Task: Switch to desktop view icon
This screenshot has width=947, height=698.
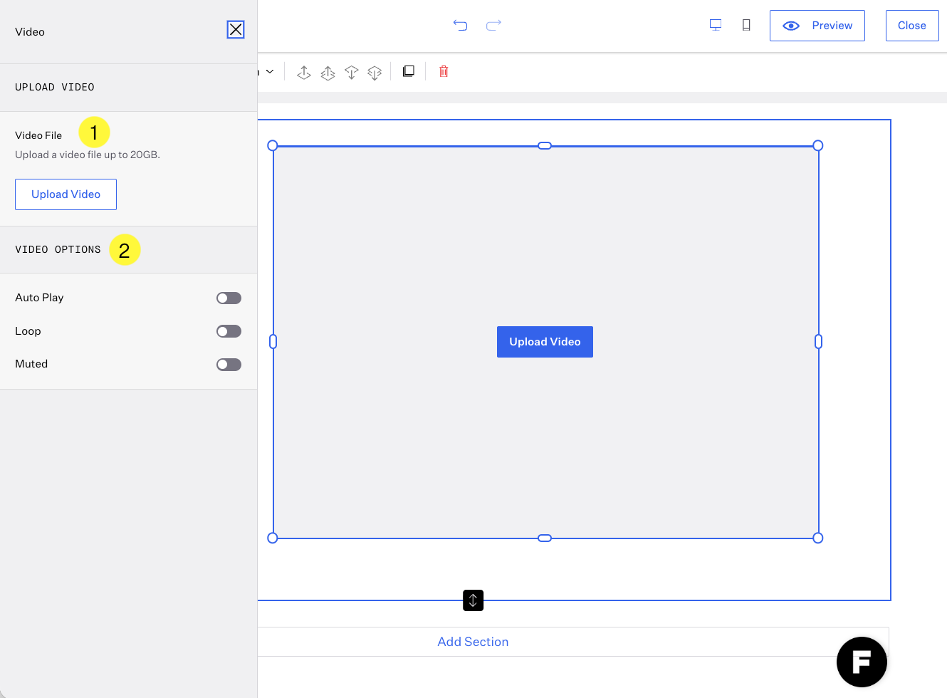Action: (716, 26)
